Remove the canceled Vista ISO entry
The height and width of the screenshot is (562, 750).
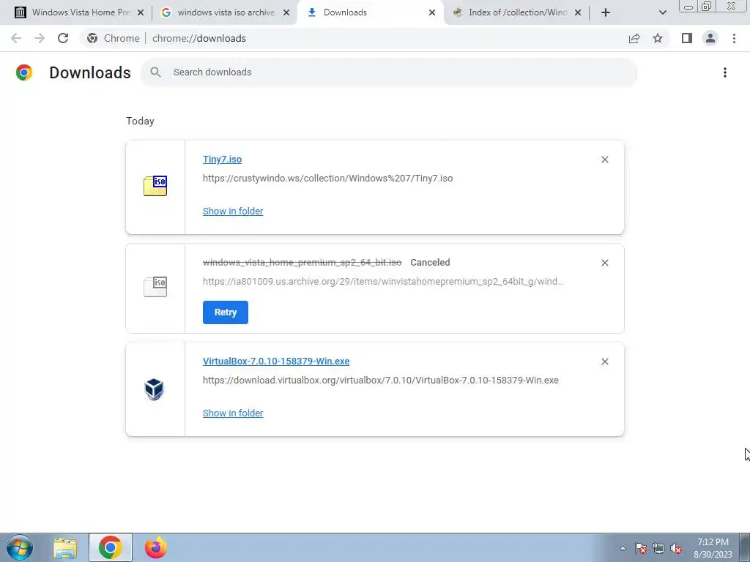(x=604, y=263)
